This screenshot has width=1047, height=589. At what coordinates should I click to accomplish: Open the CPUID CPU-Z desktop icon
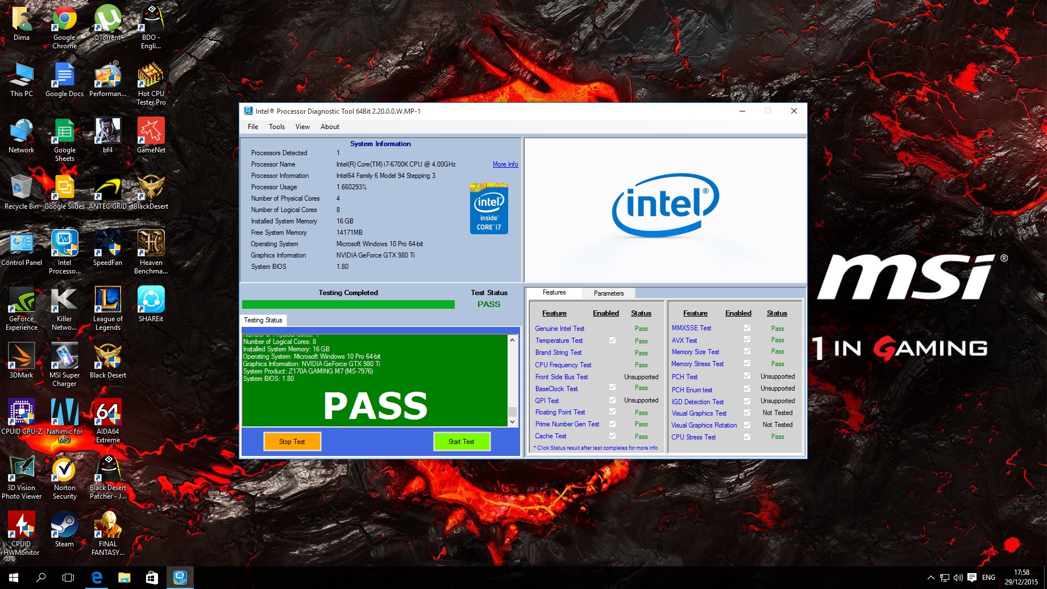22,413
